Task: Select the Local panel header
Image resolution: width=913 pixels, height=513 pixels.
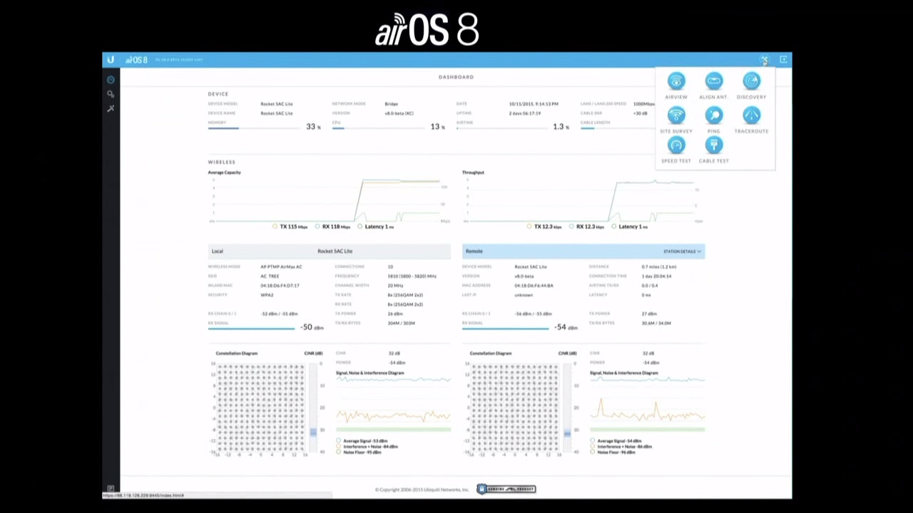Action: coord(330,251)
